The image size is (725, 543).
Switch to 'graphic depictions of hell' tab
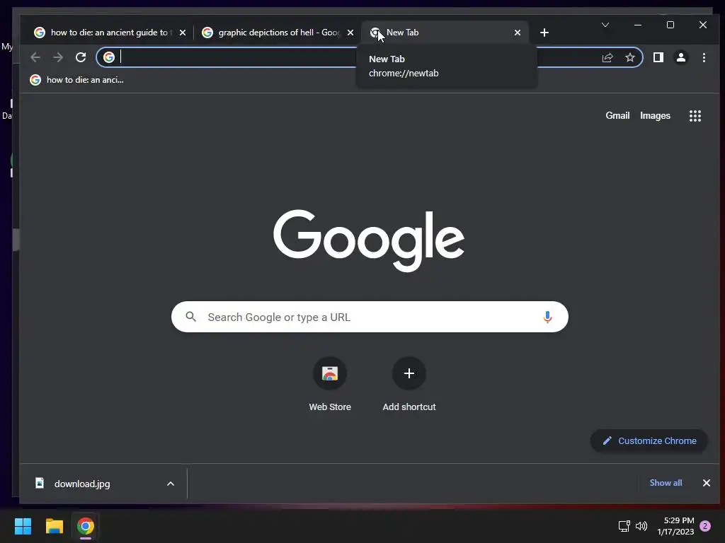(278, 33)
